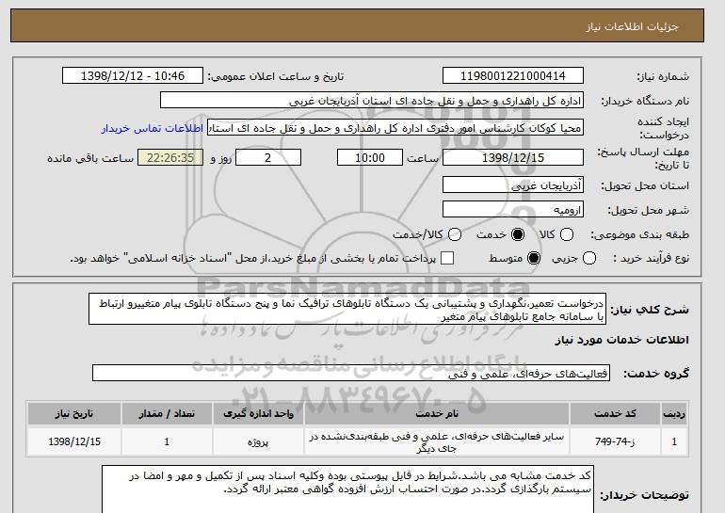Viewport: 725px width, 513px height.
Task: Click the unit cell پروژه
Action: coord(259,441)
